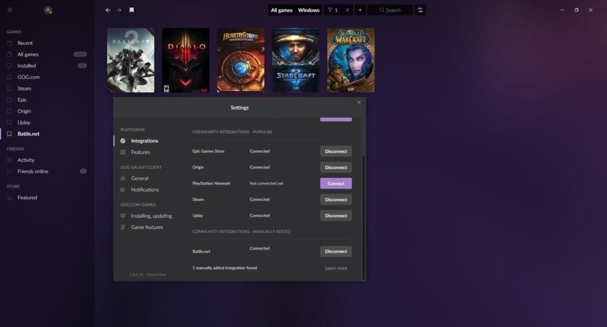
Task: Click the Featured store cart icon
Action: (9, 198)
